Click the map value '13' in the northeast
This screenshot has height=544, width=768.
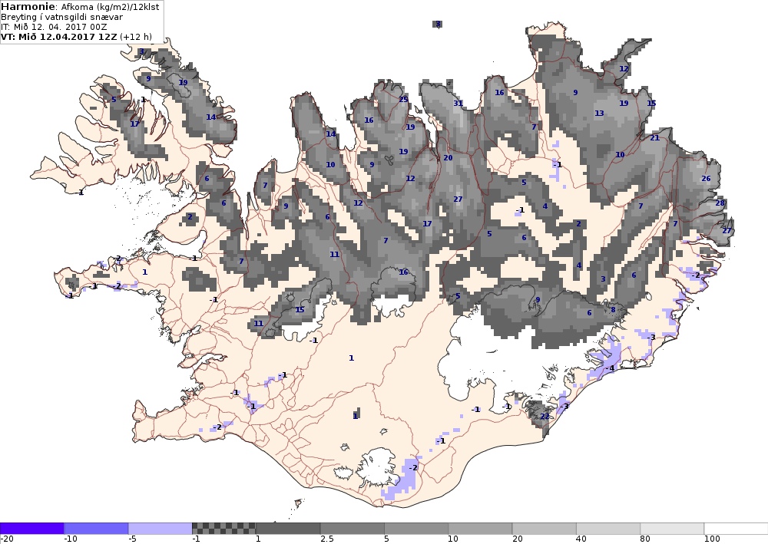tap(599, 114)
